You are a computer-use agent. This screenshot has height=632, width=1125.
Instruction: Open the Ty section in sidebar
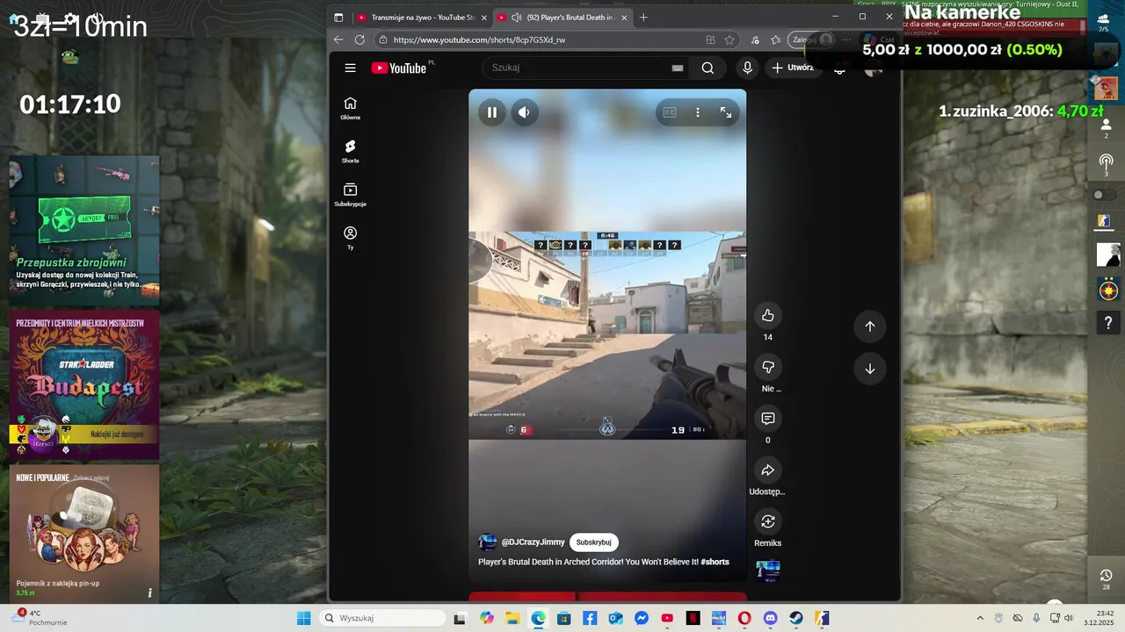coord(350,238)
